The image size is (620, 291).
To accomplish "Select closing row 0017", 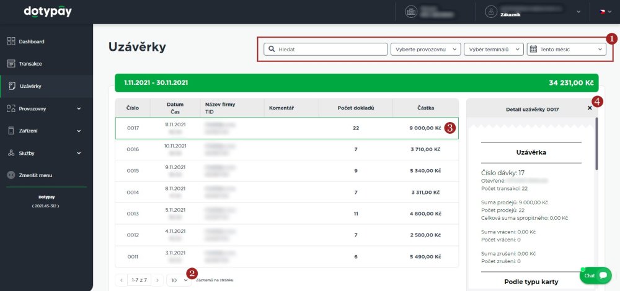I will 286,128.
